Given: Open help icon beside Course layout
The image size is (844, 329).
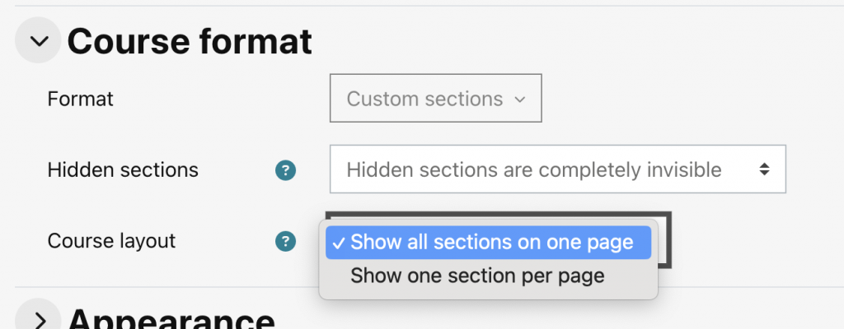Looking at the screenshot, I should [285, 241].
